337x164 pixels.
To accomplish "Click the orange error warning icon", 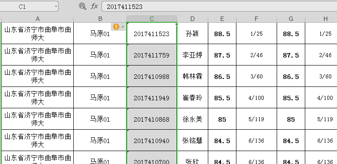I will click(116, 27).
